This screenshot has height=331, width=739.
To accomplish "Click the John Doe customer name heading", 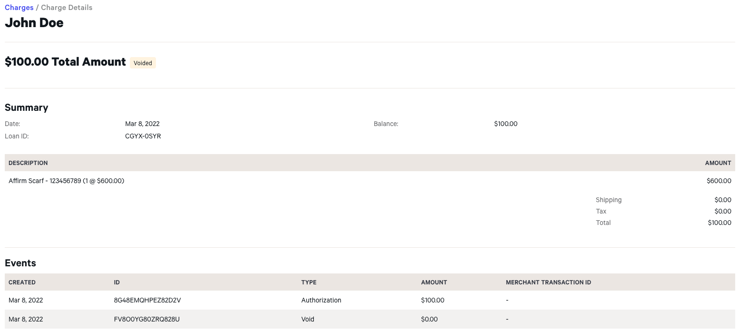I will [34, 23].
